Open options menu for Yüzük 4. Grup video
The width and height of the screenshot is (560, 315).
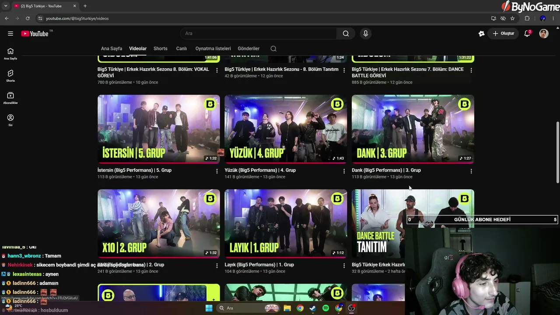(344, 171)
